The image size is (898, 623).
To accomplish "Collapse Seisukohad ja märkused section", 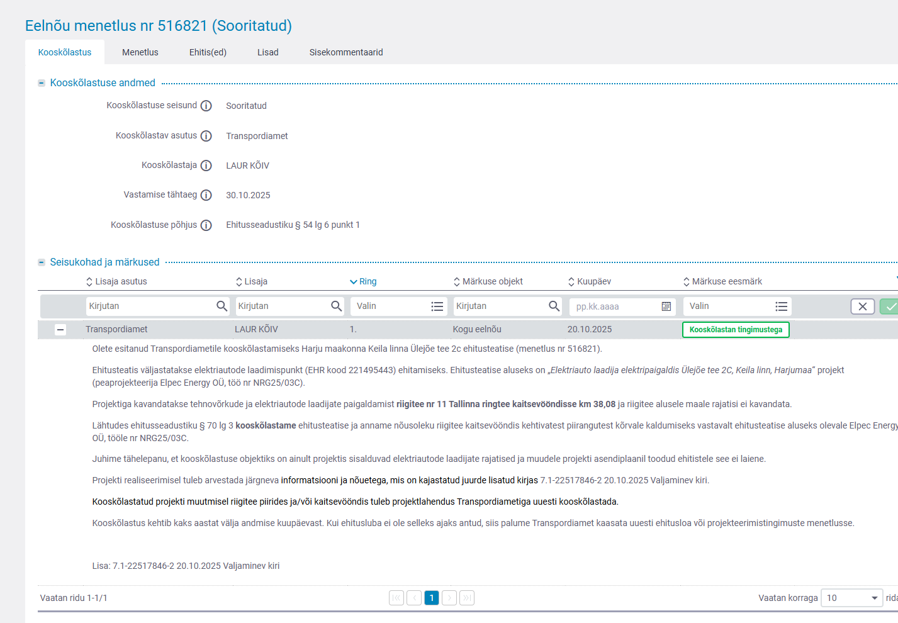I will 42,262.
